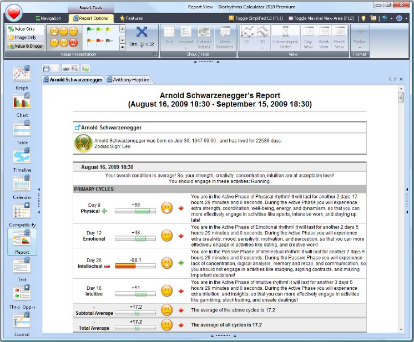Open Value Presentation dialog launcher

pyautogui.click(x=155, y=54)
